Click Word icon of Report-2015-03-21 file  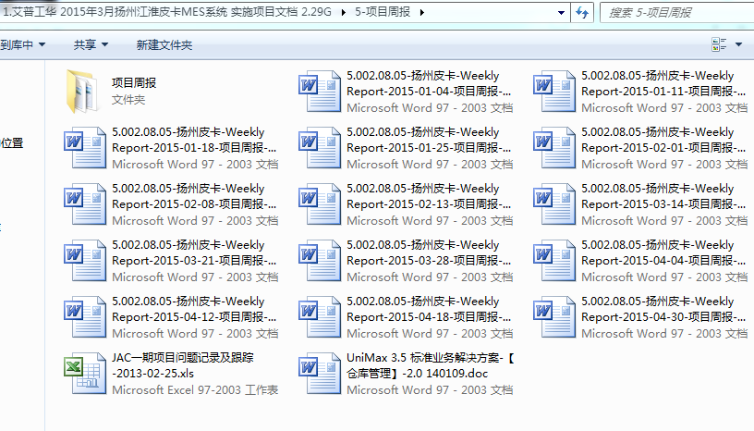pyautogui.click(x=85, y=260)
